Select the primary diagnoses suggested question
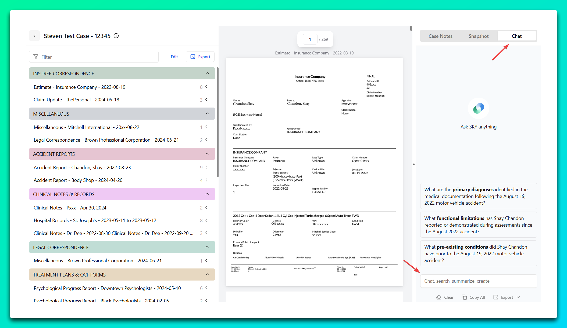 pos(478,196)
